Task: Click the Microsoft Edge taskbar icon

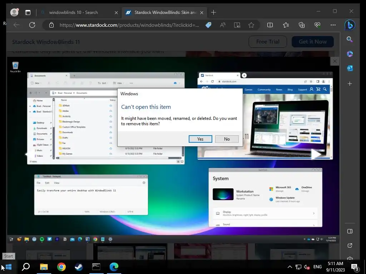Action: [114, 267]
